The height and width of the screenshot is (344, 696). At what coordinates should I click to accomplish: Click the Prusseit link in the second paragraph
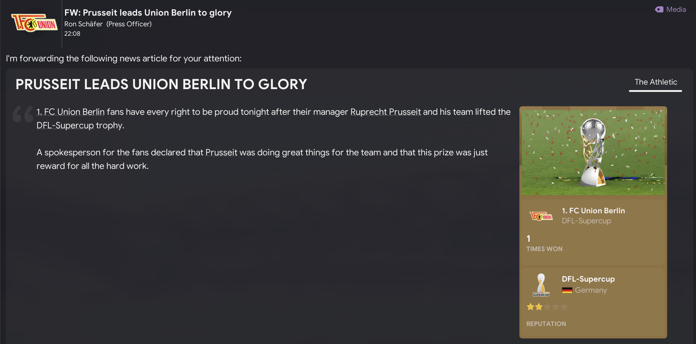pos(221,153)
